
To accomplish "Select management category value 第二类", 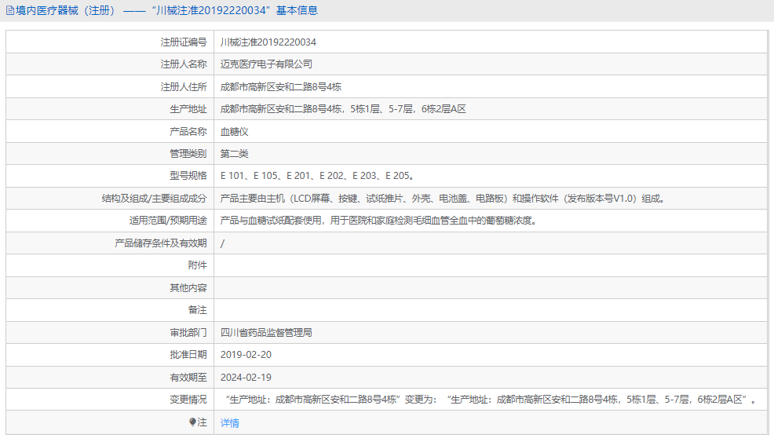I will pyautogui.click(x=235, y=154).
